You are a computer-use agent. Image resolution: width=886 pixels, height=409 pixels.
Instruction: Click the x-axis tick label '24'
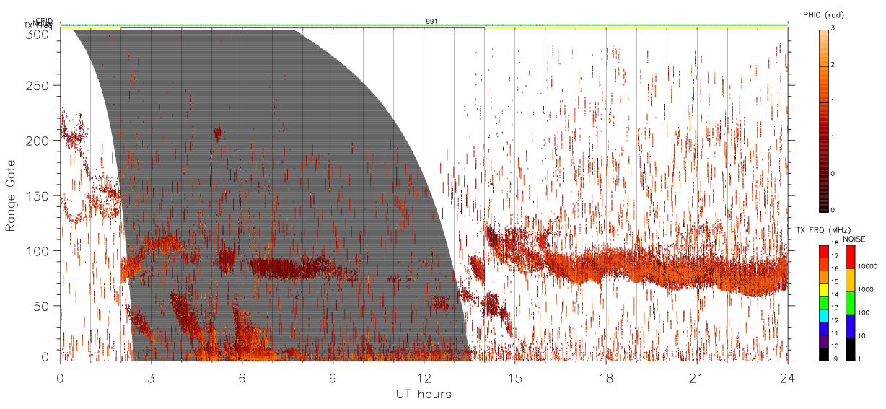[787, 377]
